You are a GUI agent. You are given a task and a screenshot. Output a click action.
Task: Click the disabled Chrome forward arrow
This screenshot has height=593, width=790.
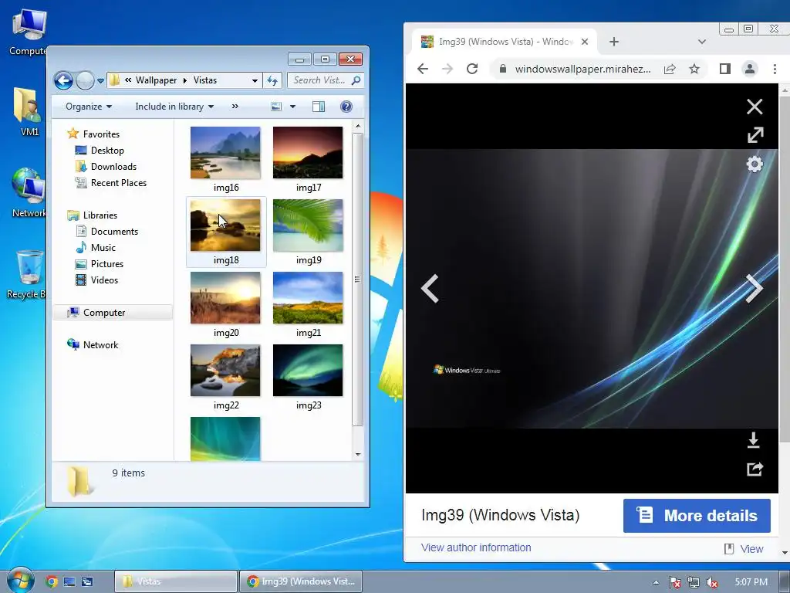(447, 69)
